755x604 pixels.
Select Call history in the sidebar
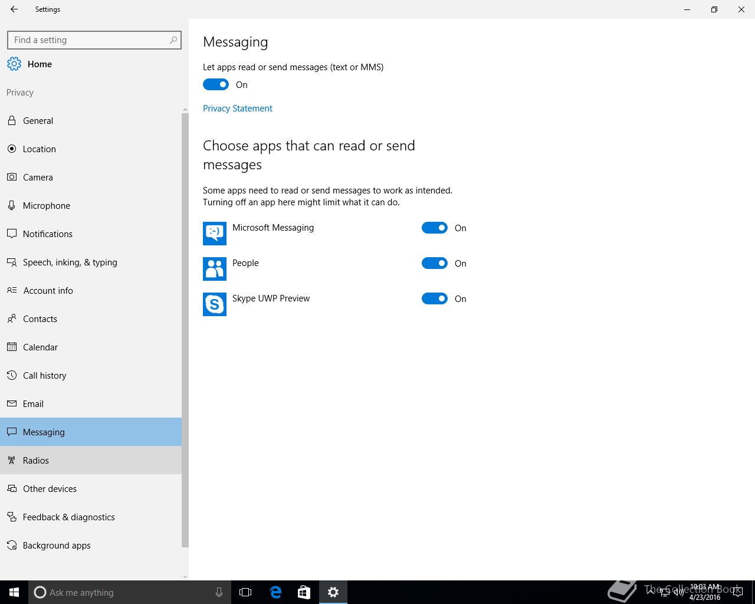click(91, 375)
